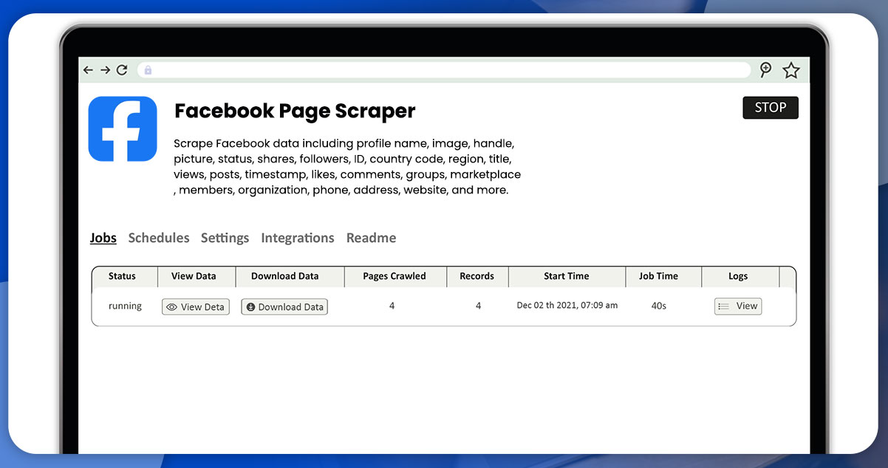Click the browser forward arrow
Screen dimensions: 888x468
pyautogui.click(x=105, y=70)
